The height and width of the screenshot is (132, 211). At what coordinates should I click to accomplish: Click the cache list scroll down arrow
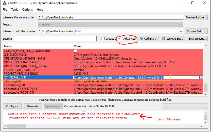pyautogui.click(x=205, y=94)
